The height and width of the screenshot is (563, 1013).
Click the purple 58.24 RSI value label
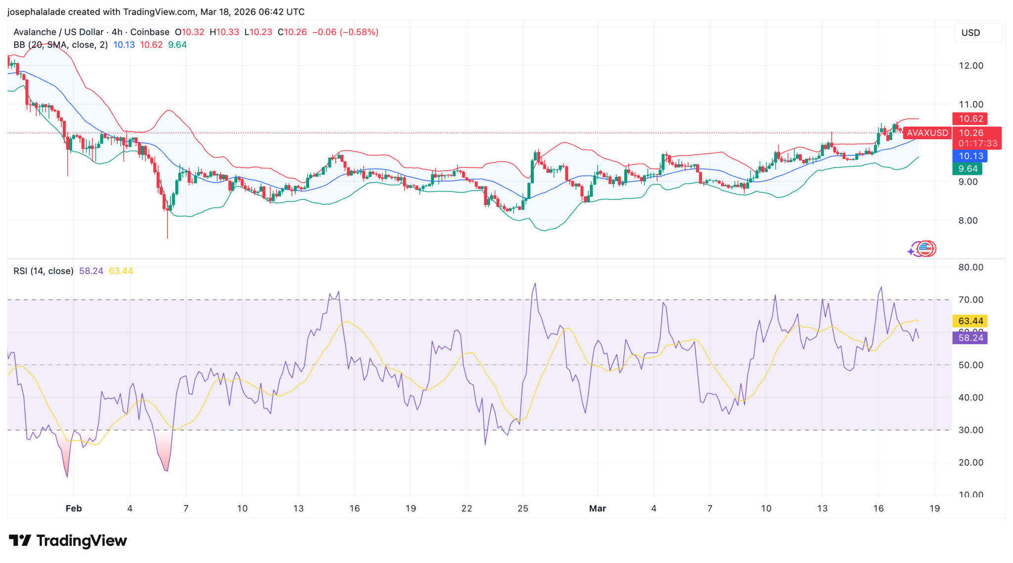[970, 338]
